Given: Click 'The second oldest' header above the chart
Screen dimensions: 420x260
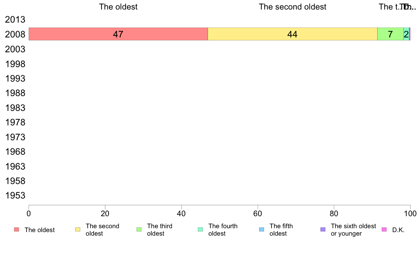Looking at the screenshot, I should click(x=292, y=7).
